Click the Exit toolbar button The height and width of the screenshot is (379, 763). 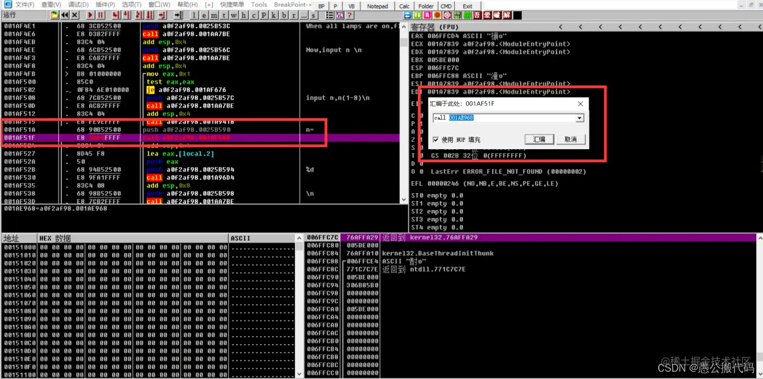(x=468, y=6)
